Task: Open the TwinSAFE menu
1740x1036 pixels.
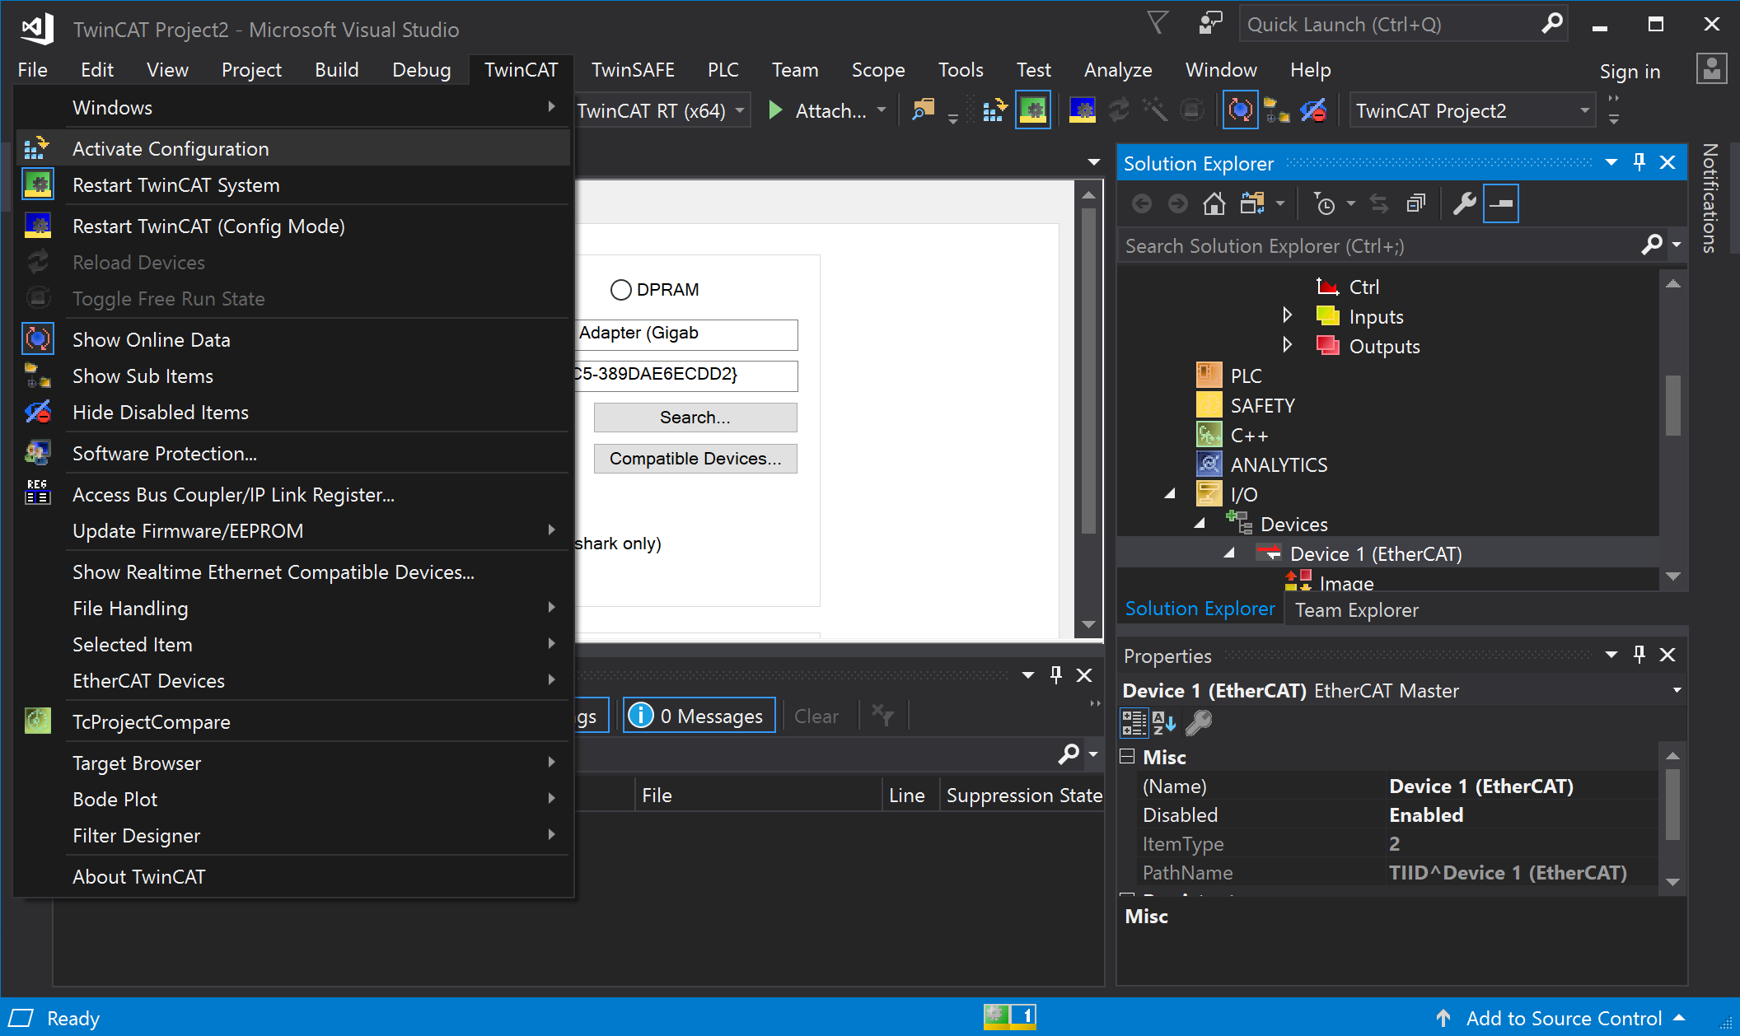Action: click(633, 70)
